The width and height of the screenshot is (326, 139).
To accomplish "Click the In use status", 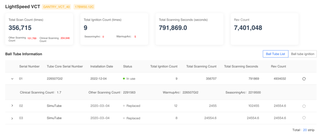I will pos(129,79).
